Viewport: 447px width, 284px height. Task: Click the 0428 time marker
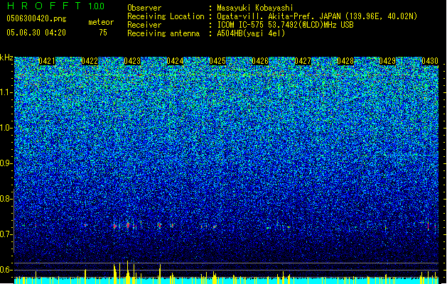click(345, 61)
